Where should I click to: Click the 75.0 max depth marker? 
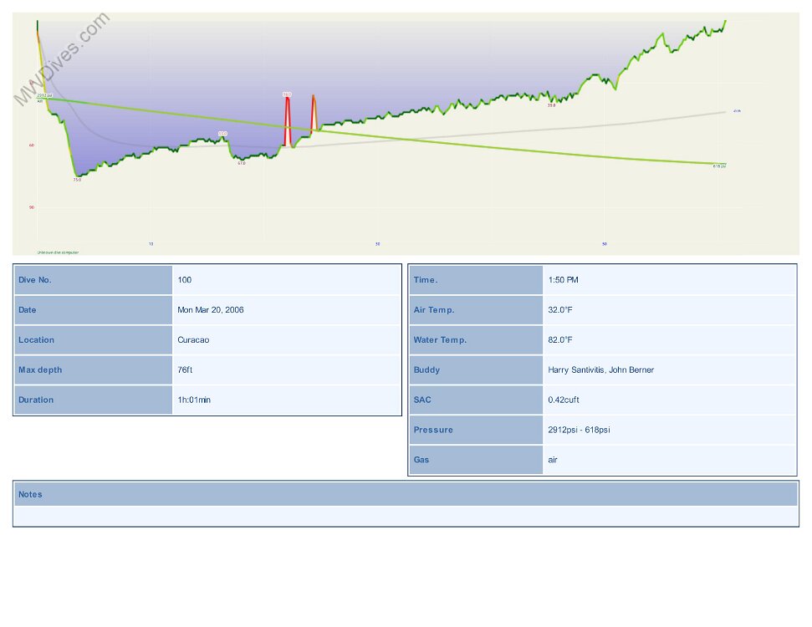[77, 180]
